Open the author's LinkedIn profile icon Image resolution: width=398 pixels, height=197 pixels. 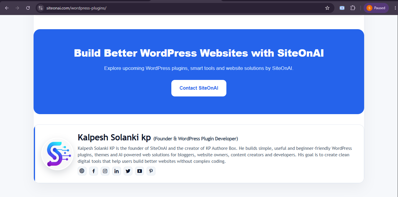coord(117,171)
